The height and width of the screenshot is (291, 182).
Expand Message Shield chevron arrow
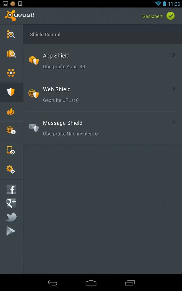click(174, 122)
